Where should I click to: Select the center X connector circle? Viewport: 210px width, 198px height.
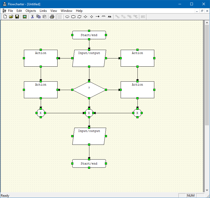click(x=89, y=113)
